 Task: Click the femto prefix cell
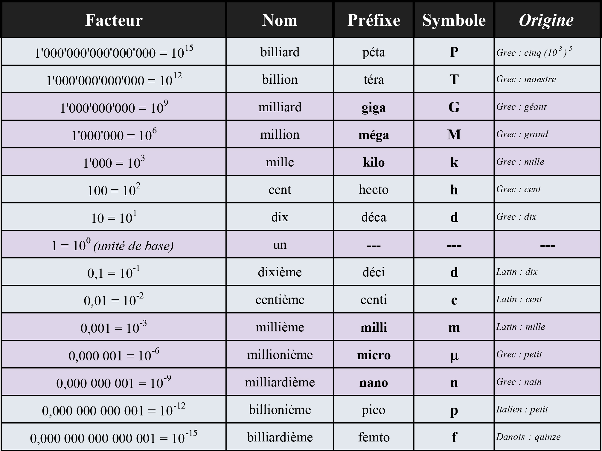click(374, 437)
